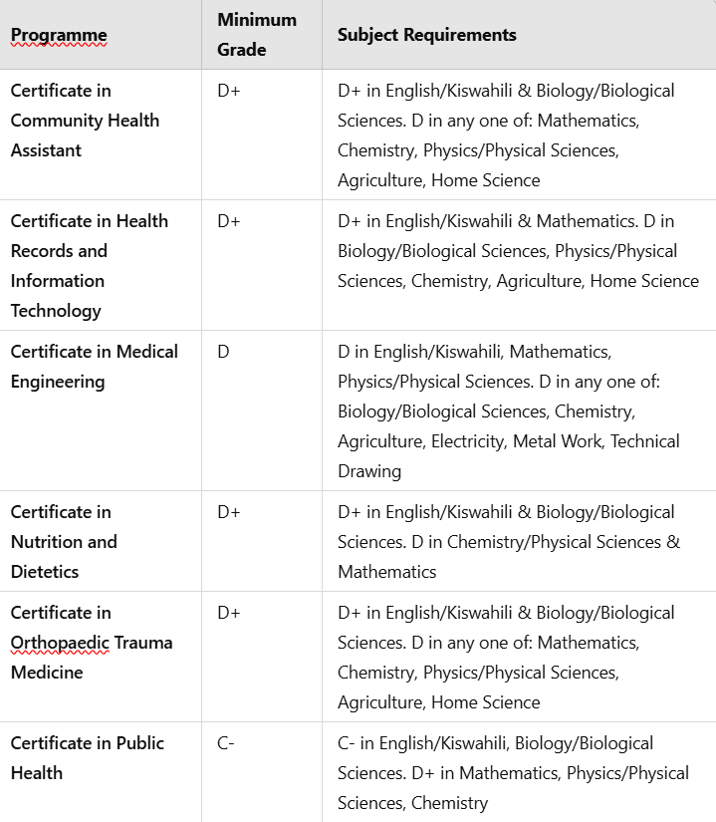Select Certificate in Public Health programme cell
Image resolution: width=716 pixels, height=822 pixels.
(88, 757)
